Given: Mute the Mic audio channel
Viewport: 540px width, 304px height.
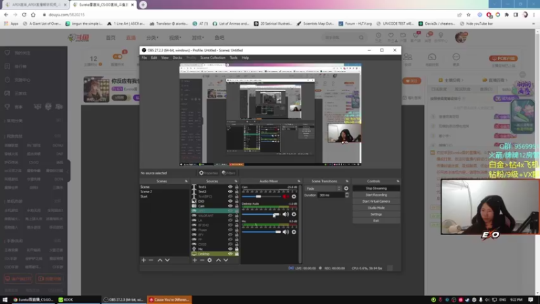Looking at the screenshot, I should coord(286,232).
